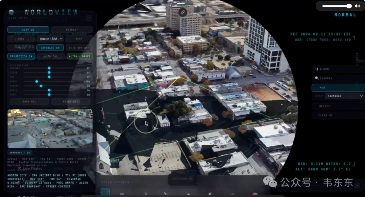Viewport: 365px width, 197px height.
Task: Click the ALT: 288M SUN: 3.7° EL readout
Action: (x=323, y=169)
